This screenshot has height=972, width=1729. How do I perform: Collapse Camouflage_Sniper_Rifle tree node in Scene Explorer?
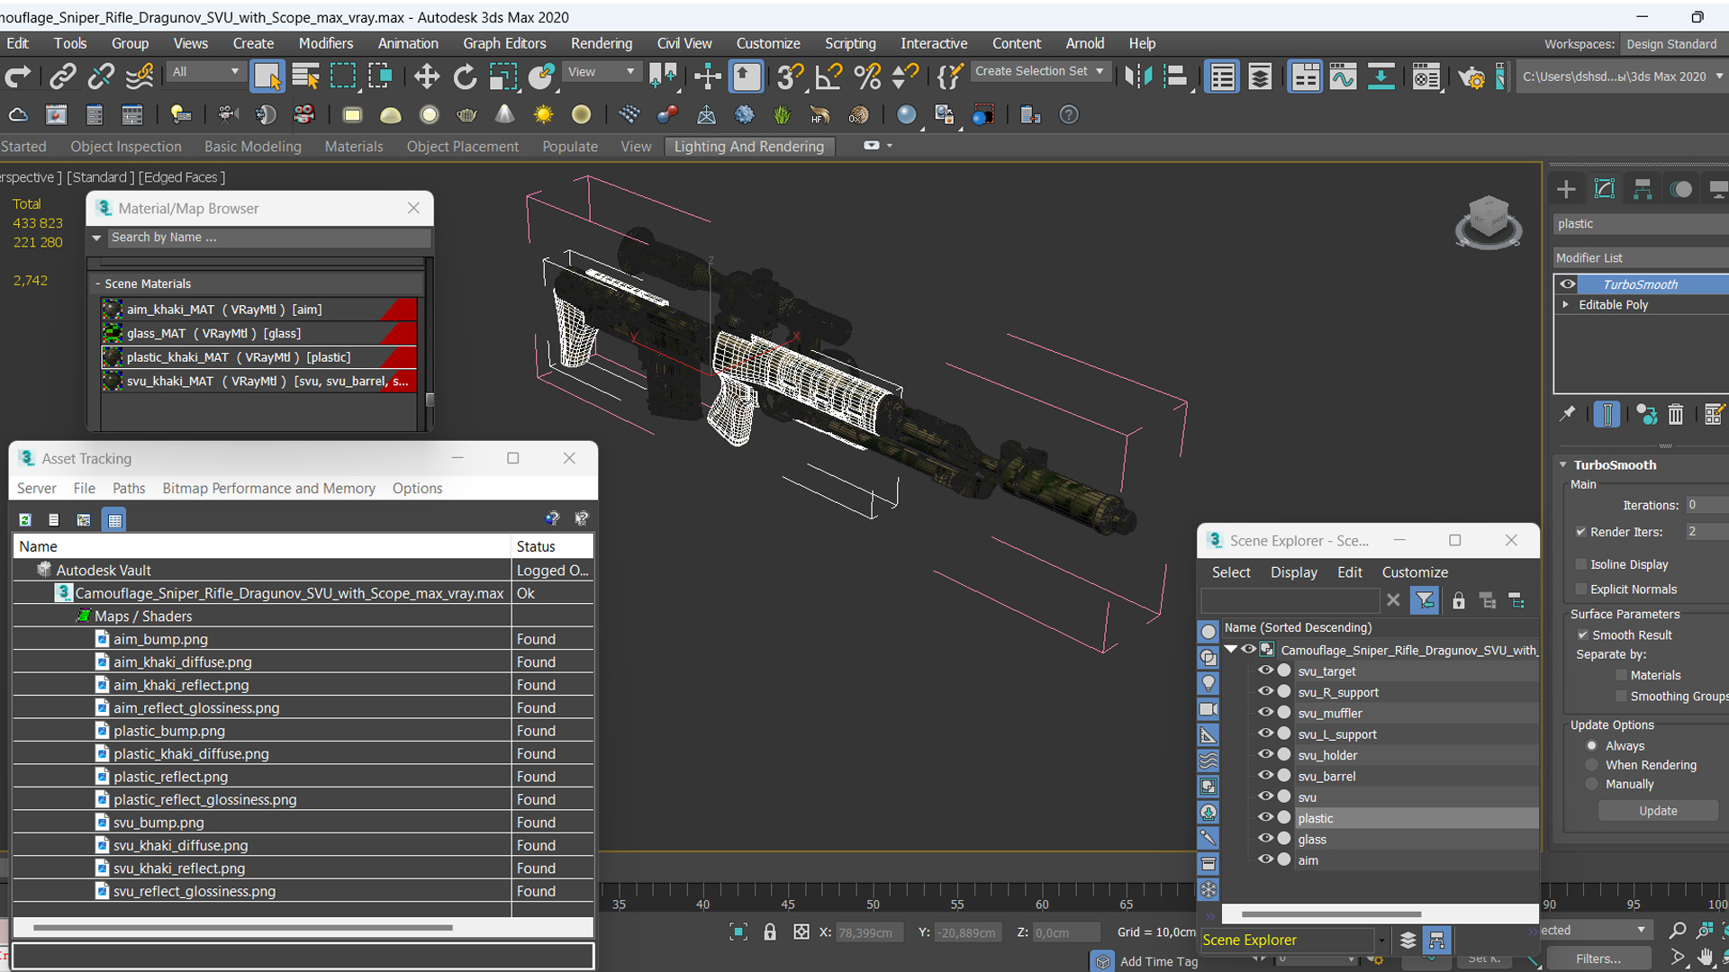tap(1230, 650)
